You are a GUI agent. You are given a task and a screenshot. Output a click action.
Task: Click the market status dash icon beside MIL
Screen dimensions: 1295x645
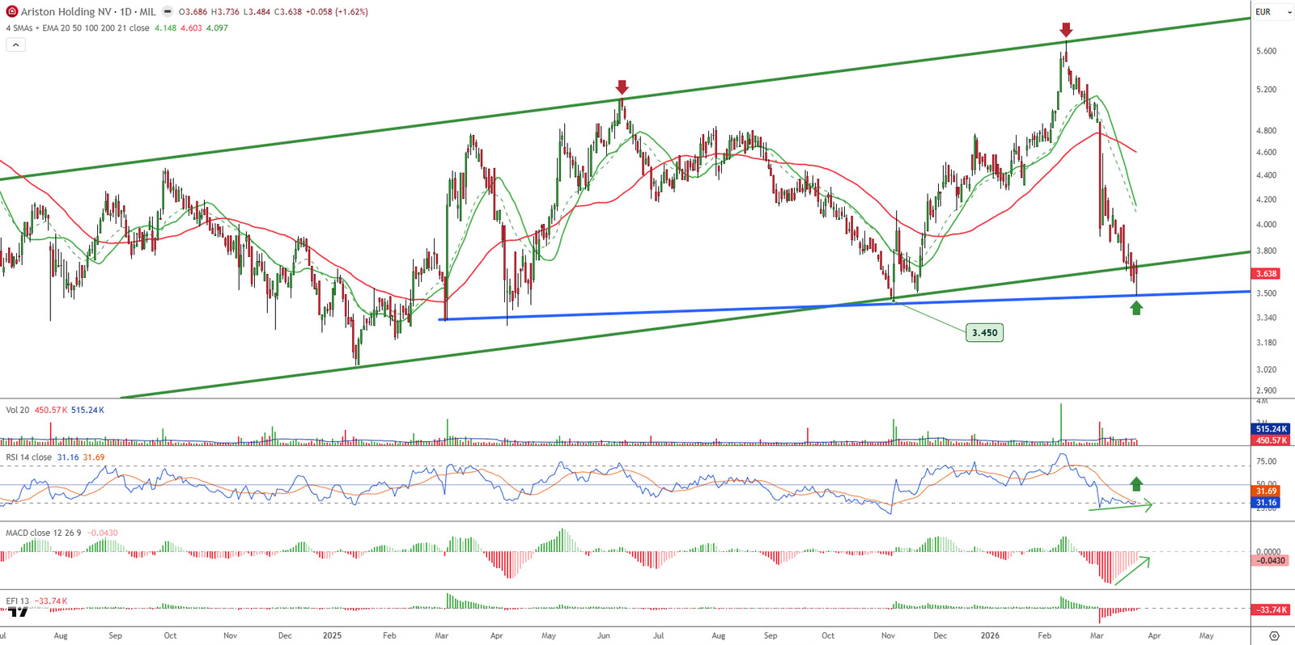click(168, 12)
